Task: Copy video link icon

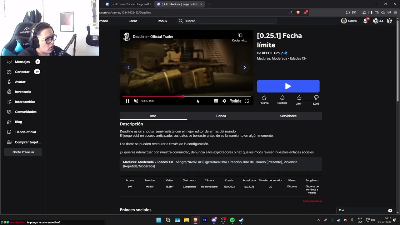Action: coord(240,35)
